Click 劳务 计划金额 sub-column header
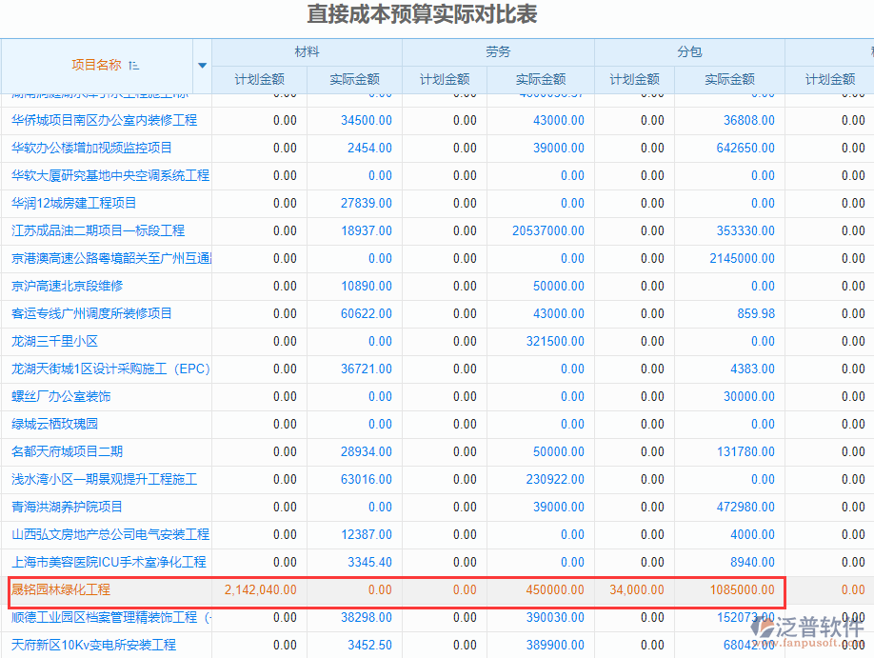The width and height of the screenshot is (874, 658). (445, 80)
